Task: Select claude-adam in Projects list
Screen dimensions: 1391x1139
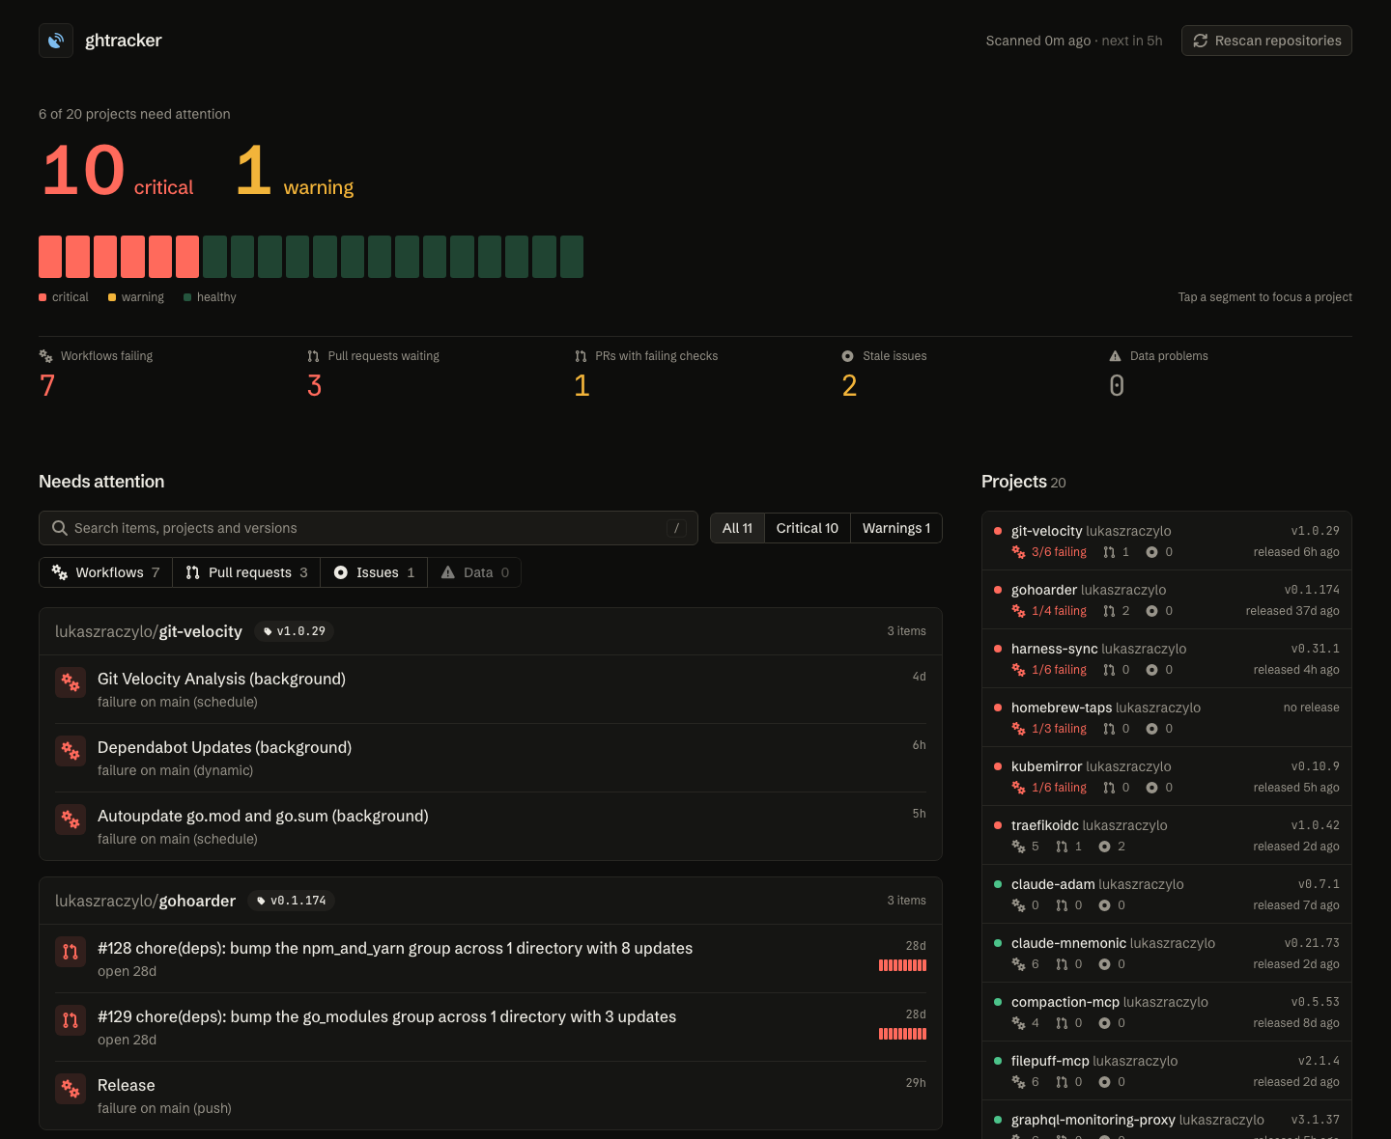Action: click(1167, 894)
